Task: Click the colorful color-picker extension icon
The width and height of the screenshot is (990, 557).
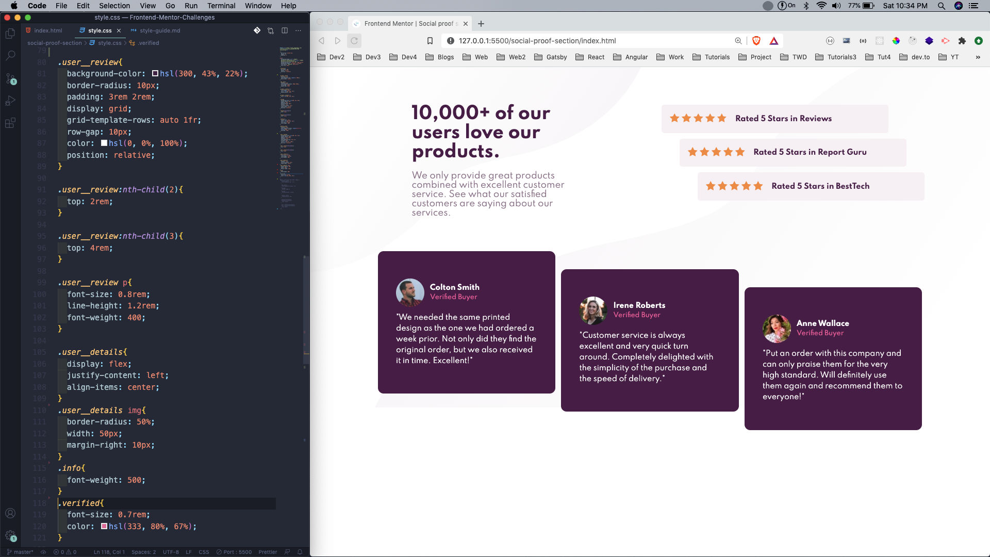Action: click(896, 41)
